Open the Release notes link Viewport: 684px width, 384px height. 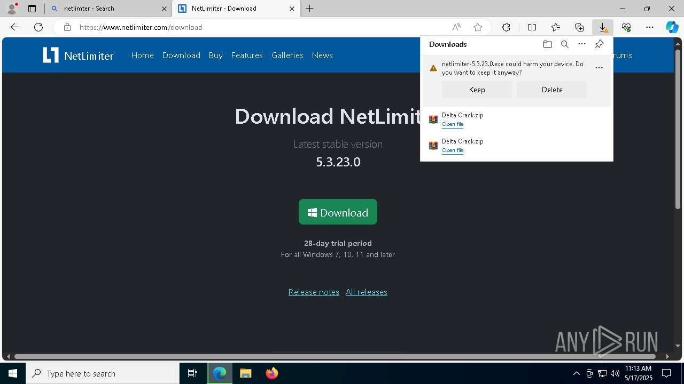pos(314,292)
